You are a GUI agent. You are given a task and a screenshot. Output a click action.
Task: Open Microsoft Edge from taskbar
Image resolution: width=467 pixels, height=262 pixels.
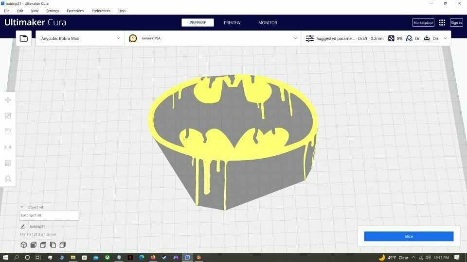142,257
